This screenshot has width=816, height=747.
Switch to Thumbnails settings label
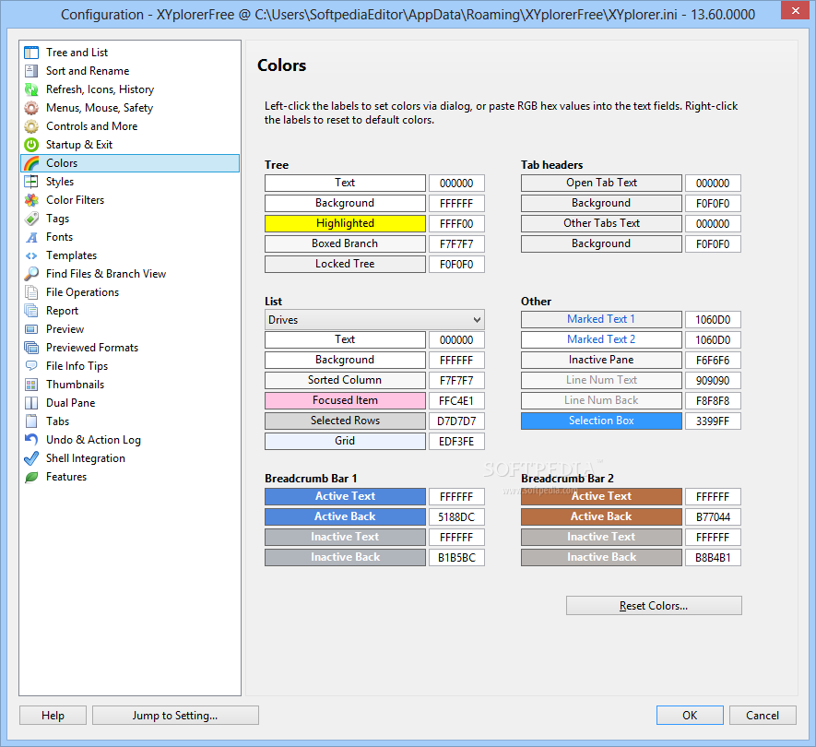pyautogui.click(x=75, y=385)
